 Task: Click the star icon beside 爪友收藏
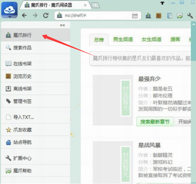point(9,130)
